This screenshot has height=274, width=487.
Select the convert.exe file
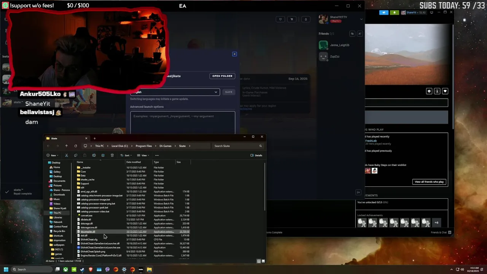click(x=86, y=215)
